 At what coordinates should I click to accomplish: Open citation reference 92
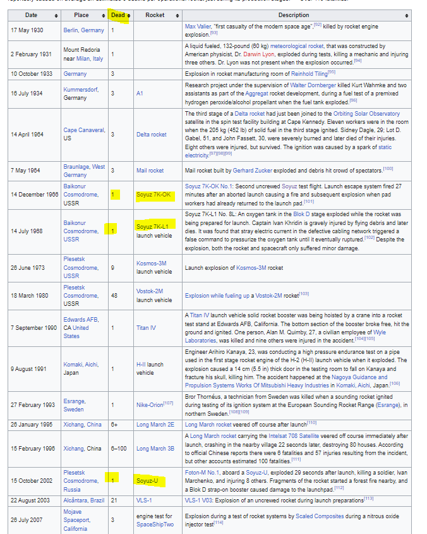[317, 25]
